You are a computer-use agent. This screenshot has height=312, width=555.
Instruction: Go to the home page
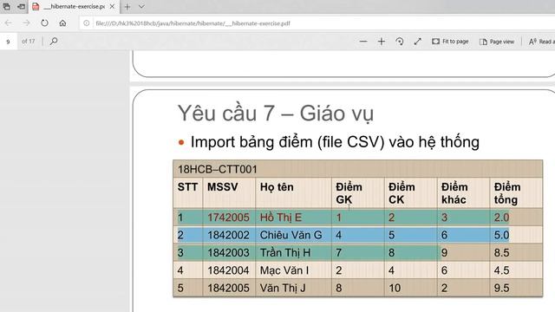coord(62,23)
